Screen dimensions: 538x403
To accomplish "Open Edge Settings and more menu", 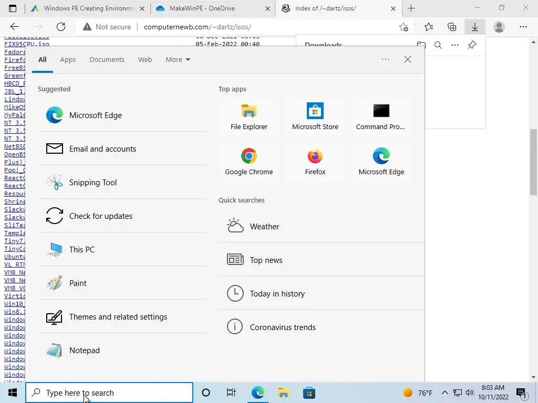I will (523, 27).
